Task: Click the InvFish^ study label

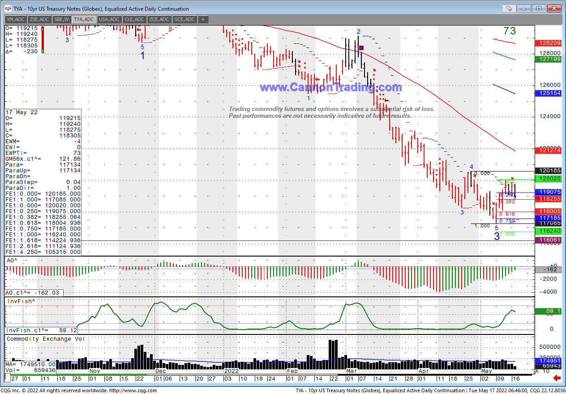Action: click(x=20, y=301)
